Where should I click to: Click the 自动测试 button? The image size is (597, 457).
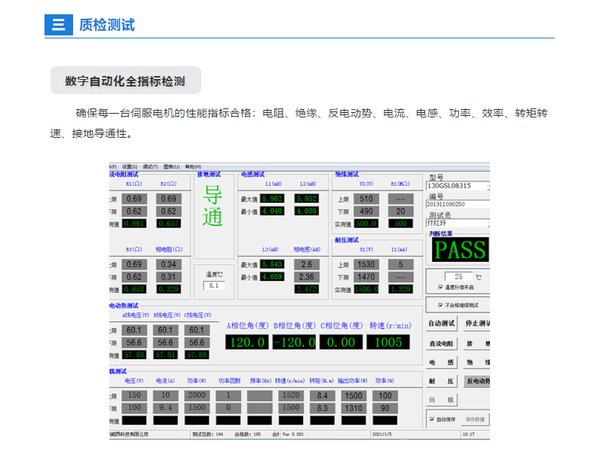click(x=442, y=324)
